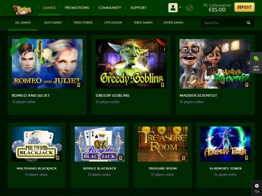This screenshot has height=196, width=262.
Task: Open the user account avatar icon
Action: [173, 8]
